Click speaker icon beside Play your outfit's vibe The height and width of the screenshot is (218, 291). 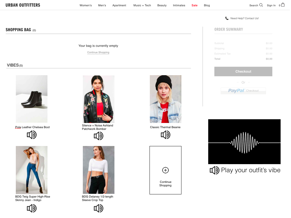215,170
